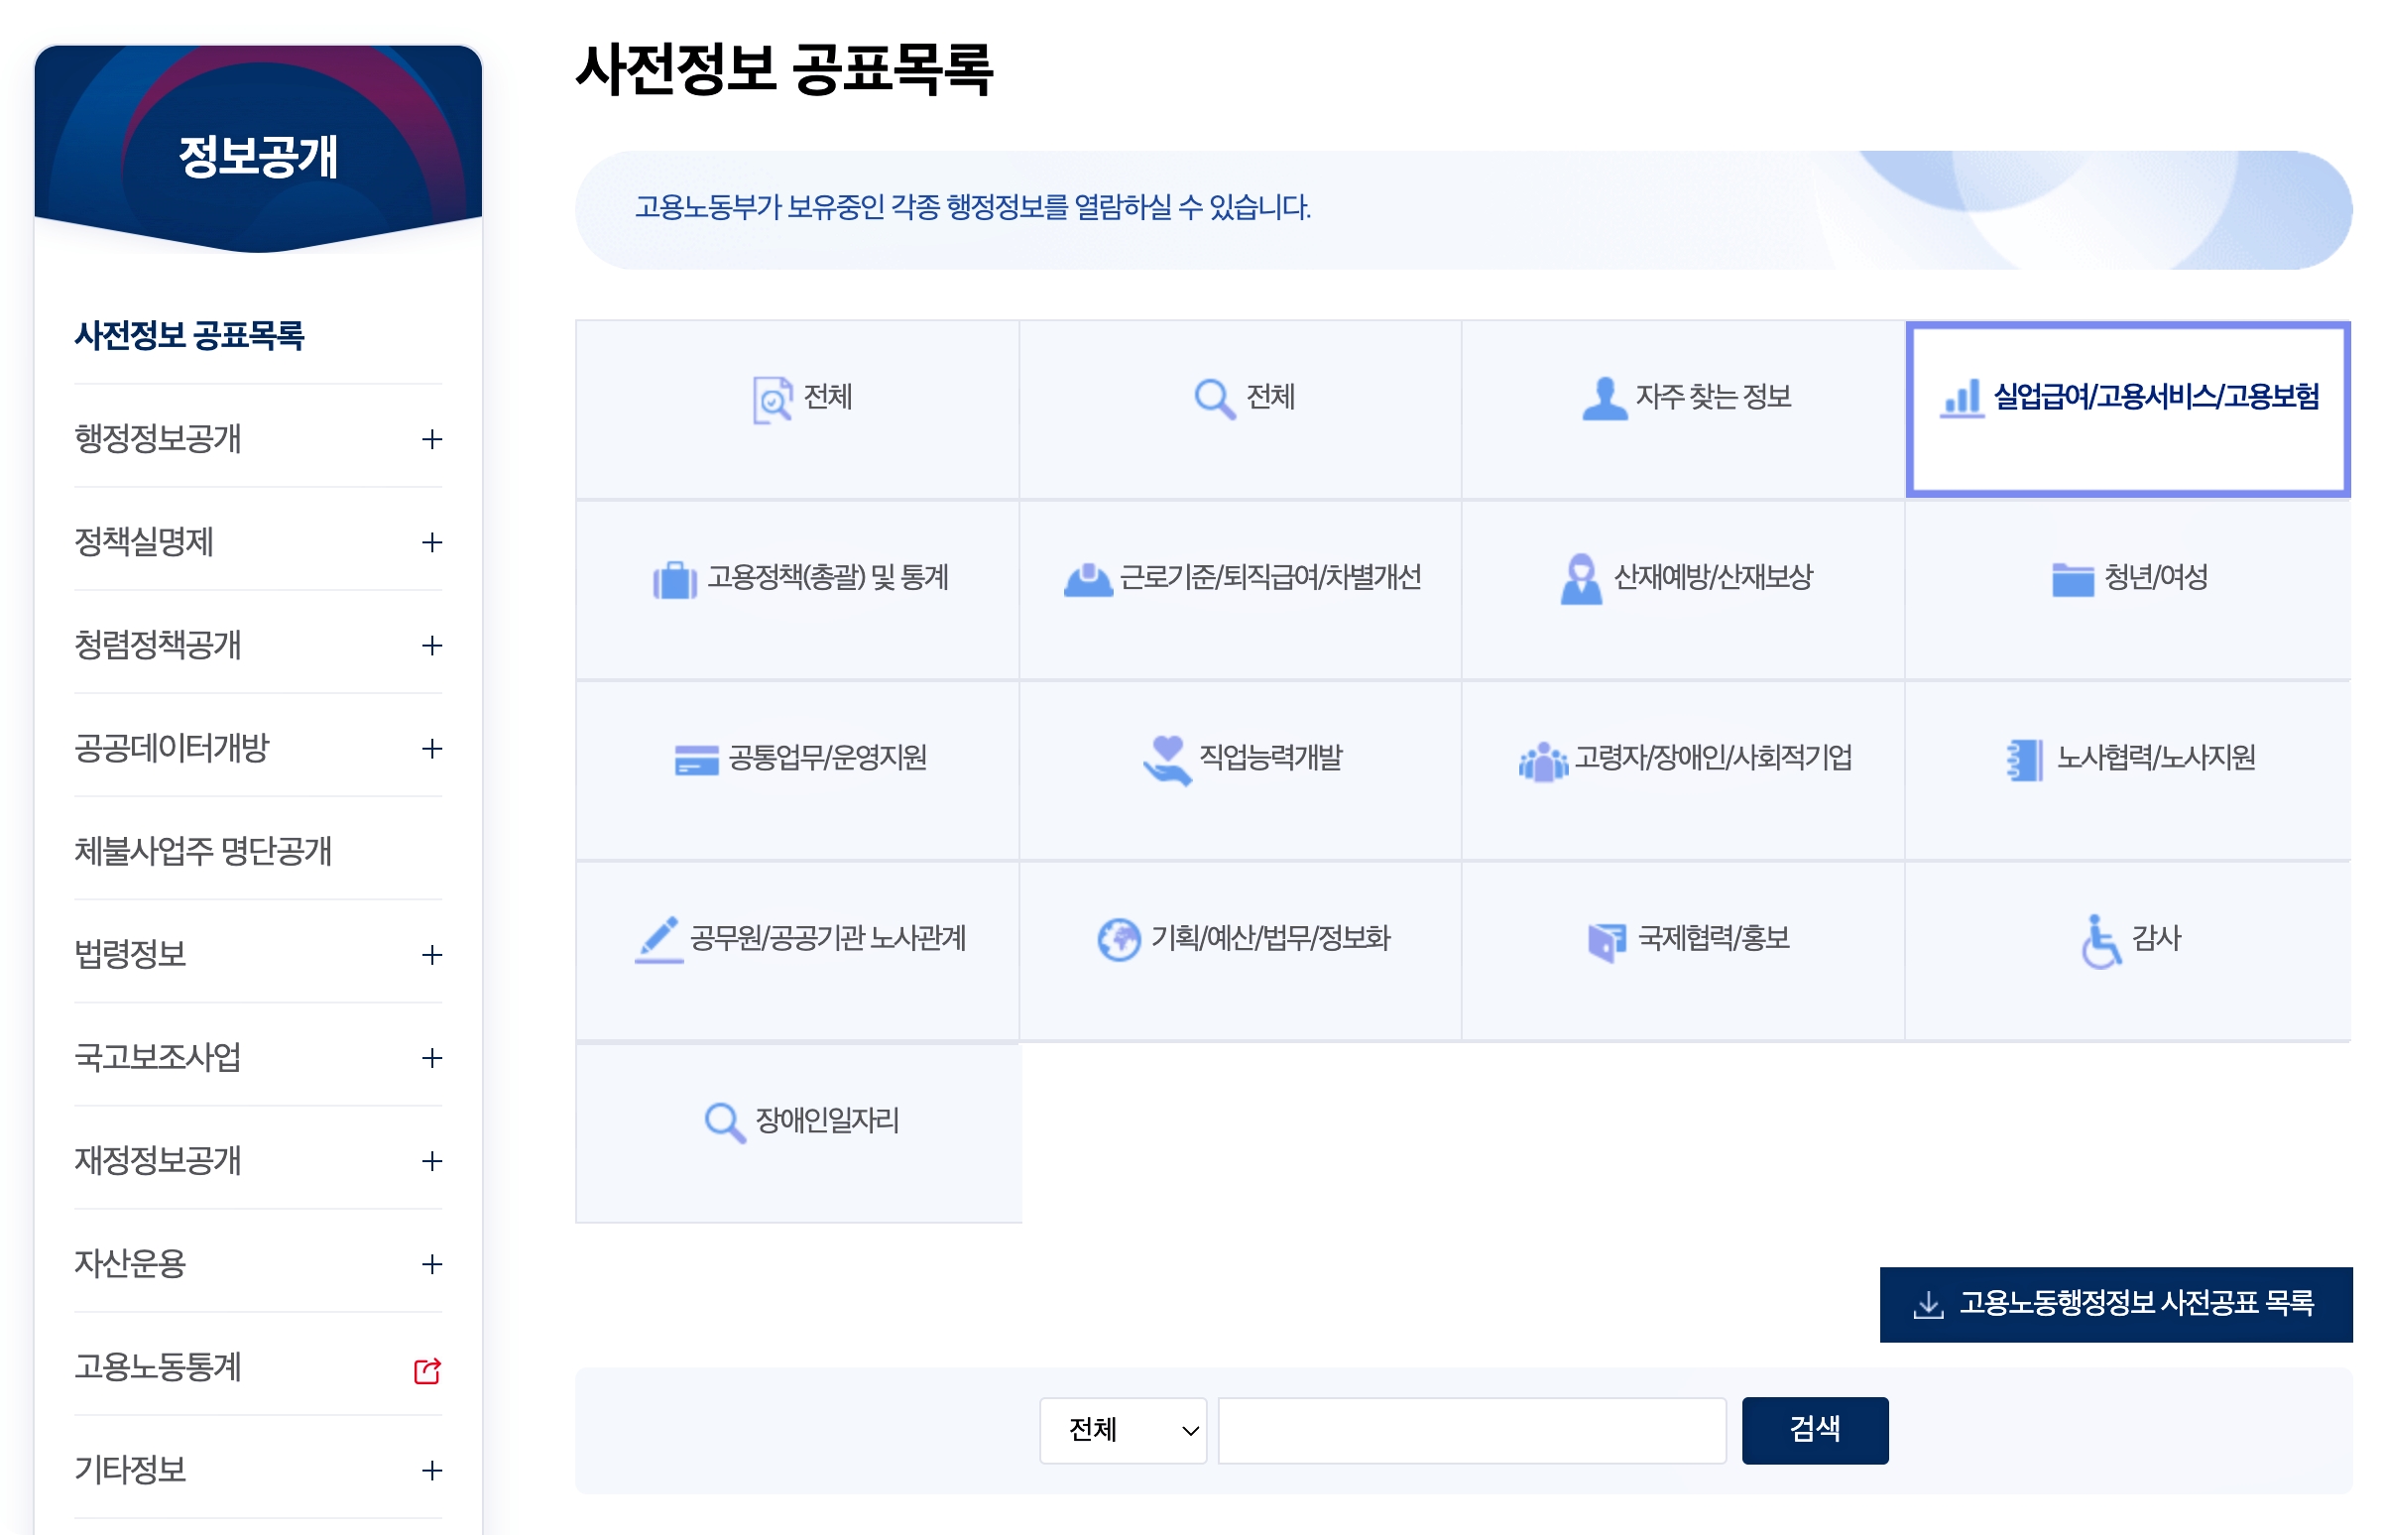
Task: Select the 법령정보 sidebar label
Action: click(x=130, y=955)
